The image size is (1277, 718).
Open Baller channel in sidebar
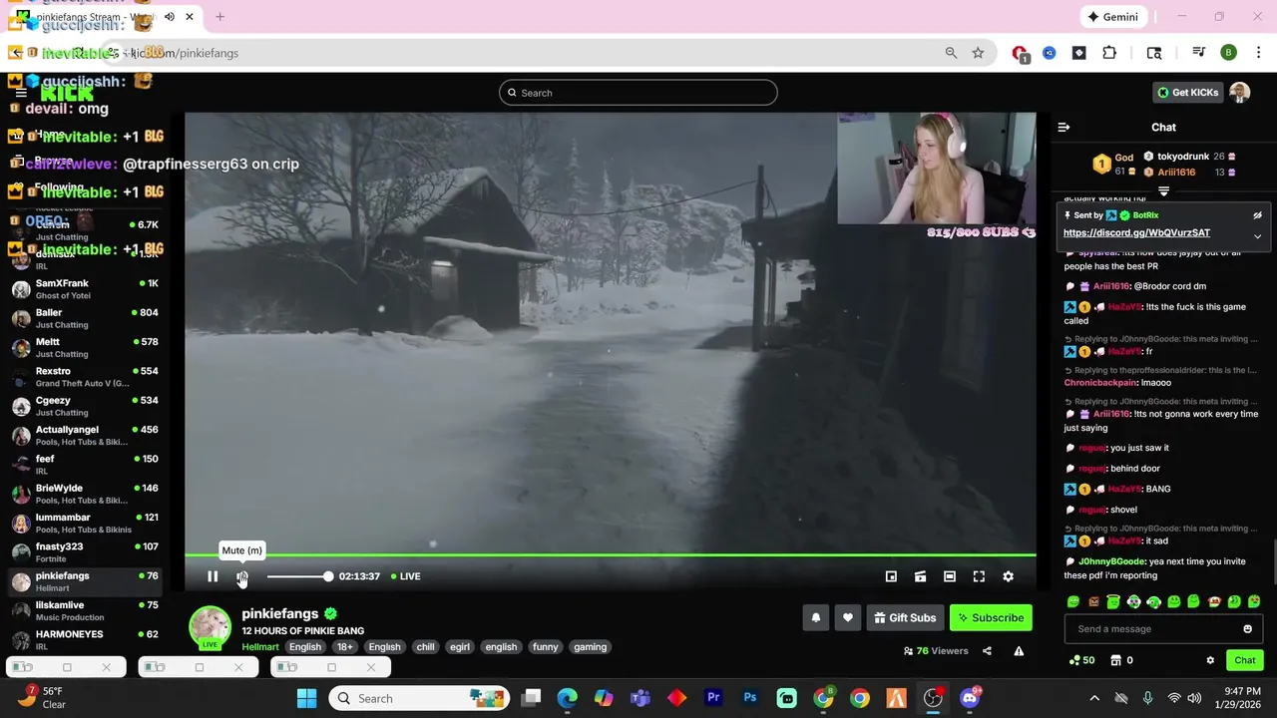(85, 318)
